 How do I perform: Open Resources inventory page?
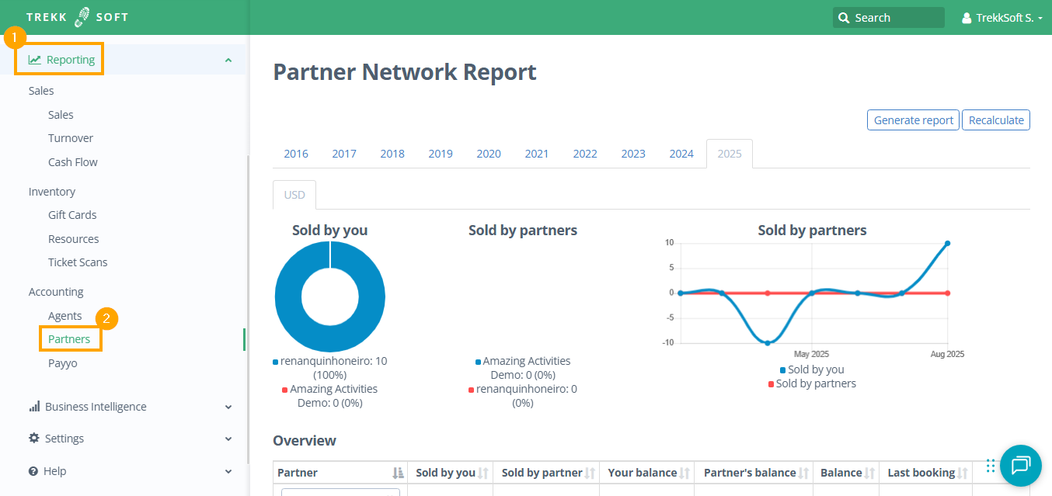pyautogui.click(x=74, y=239)
